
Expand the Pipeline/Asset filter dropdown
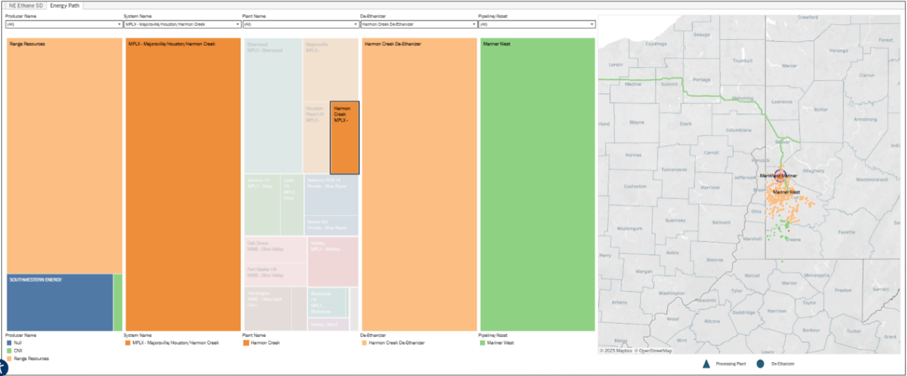537,24
